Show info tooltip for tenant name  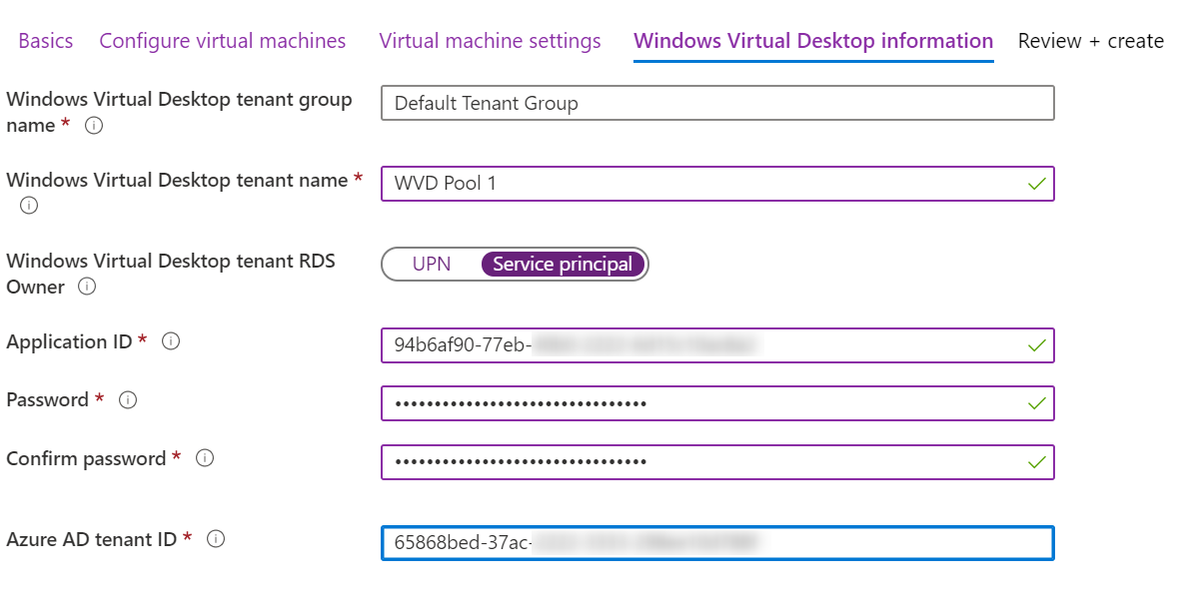(29, 206)
